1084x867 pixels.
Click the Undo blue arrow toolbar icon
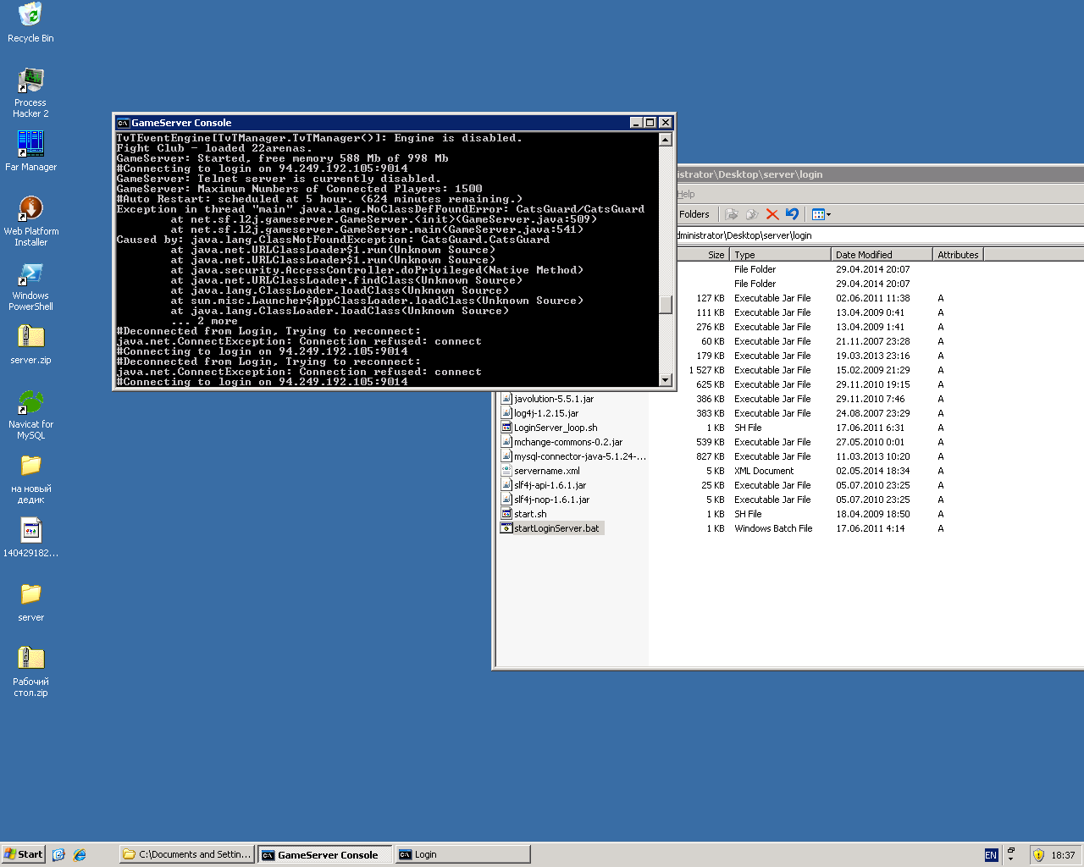[x=792, y=214]
